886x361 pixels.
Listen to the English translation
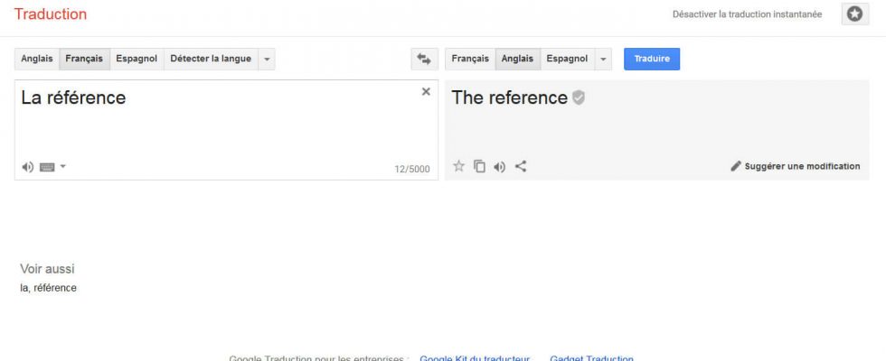point(499,166)
